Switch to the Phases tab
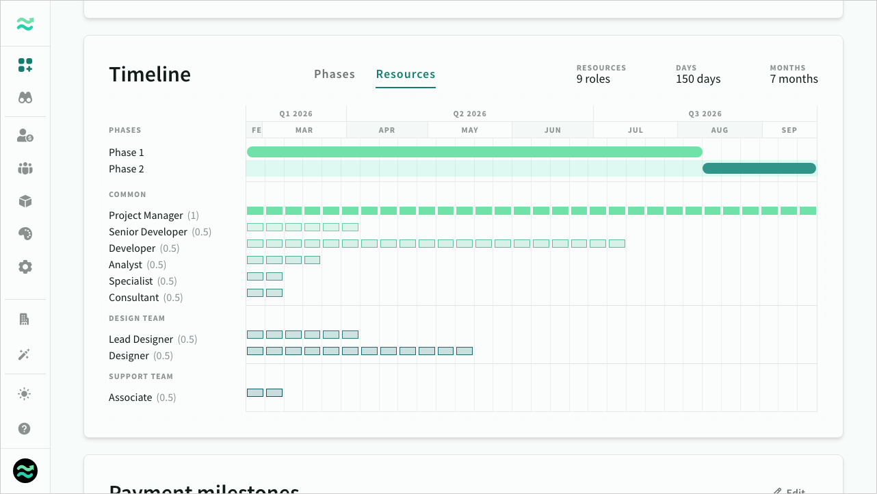Viewport: 877px width, 494px height. pyautogui.click(x=335, y=75)
